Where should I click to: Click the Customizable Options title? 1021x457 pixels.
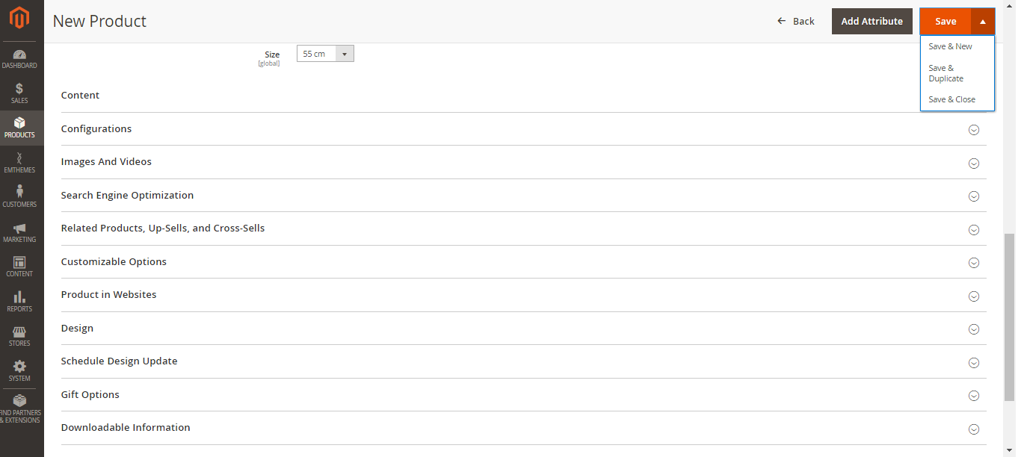(114, 261)
